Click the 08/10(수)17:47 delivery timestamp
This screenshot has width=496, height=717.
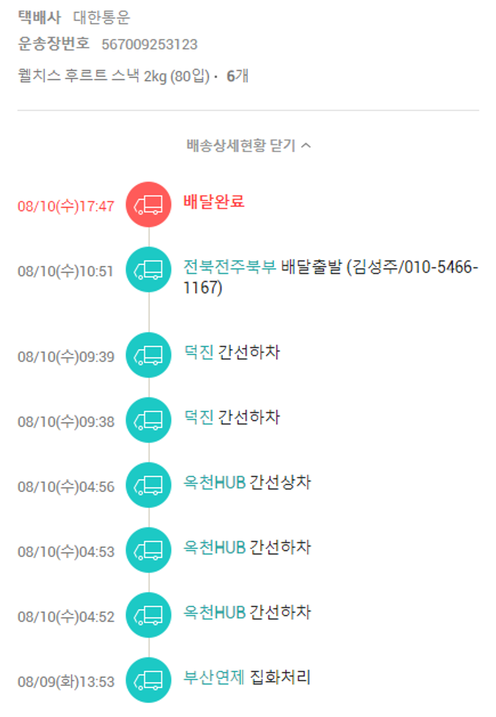pyautogui.click(x=65, y=206)
